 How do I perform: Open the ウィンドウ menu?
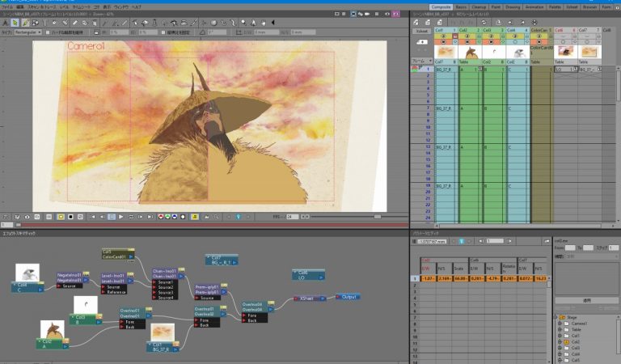(121, 7)
